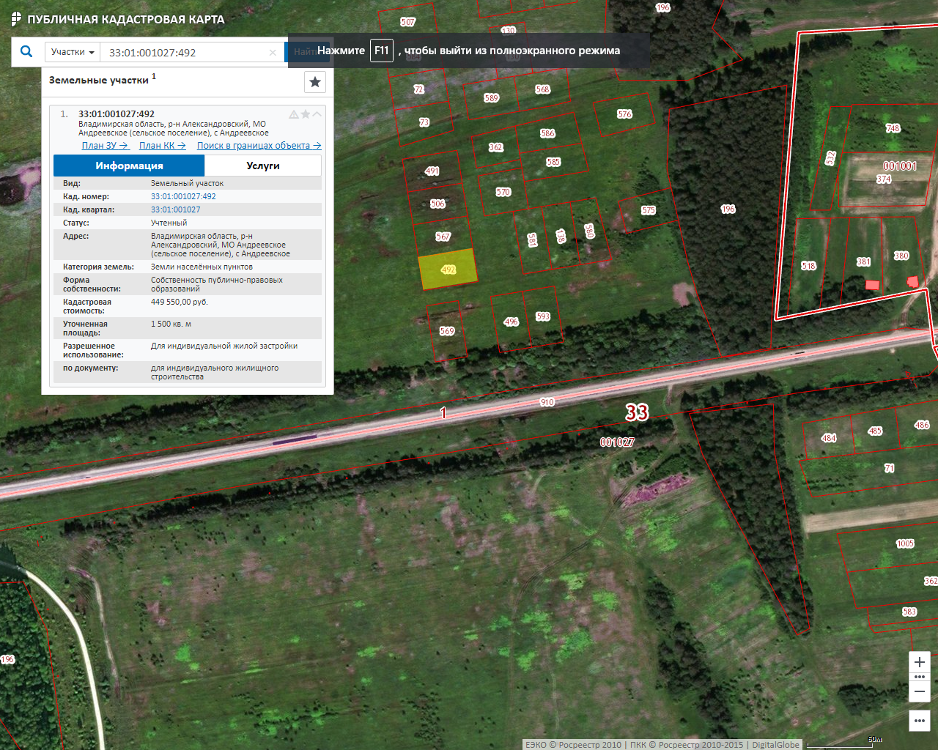Screen dimensions: 938x750
Task: Open cadastral number 33:01:001027:492 link
Action: [x=183, y=196]
